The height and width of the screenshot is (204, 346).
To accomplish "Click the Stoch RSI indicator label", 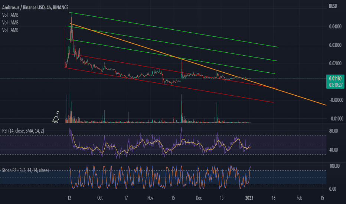I will click(x=25, y=170).
